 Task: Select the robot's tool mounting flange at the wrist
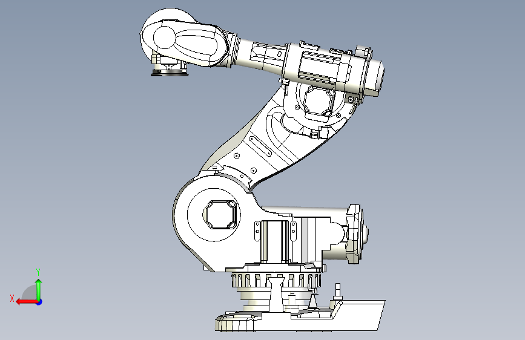coord(170,72)
